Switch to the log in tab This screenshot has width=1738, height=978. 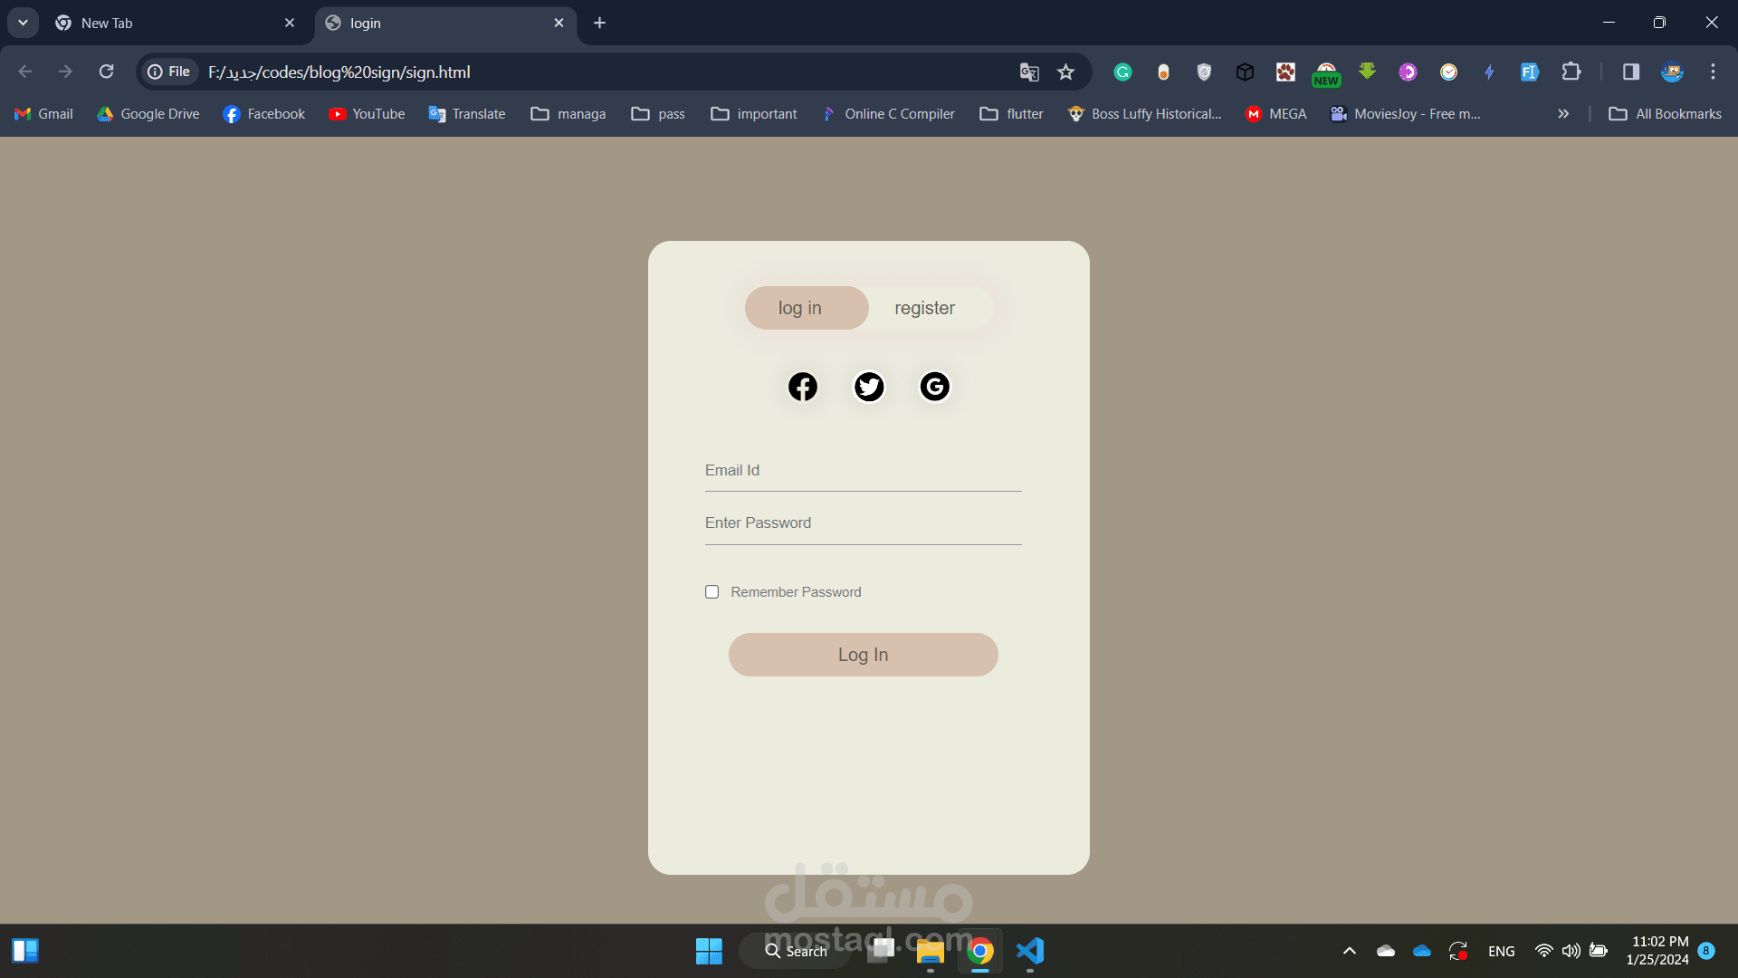click(x=807, y=308)
